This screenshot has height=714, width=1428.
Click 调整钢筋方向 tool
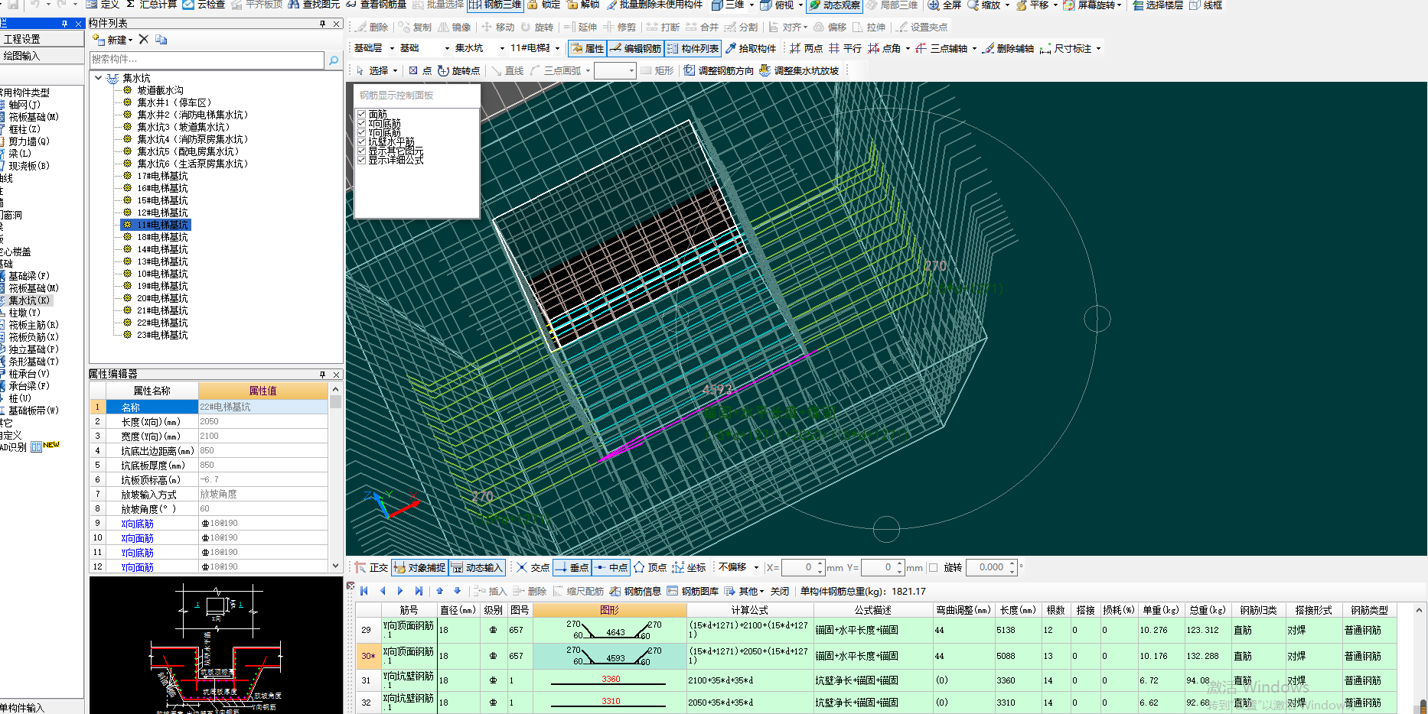click(719, 70)
